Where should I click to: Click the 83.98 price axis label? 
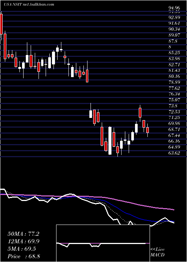coord(174,59)
